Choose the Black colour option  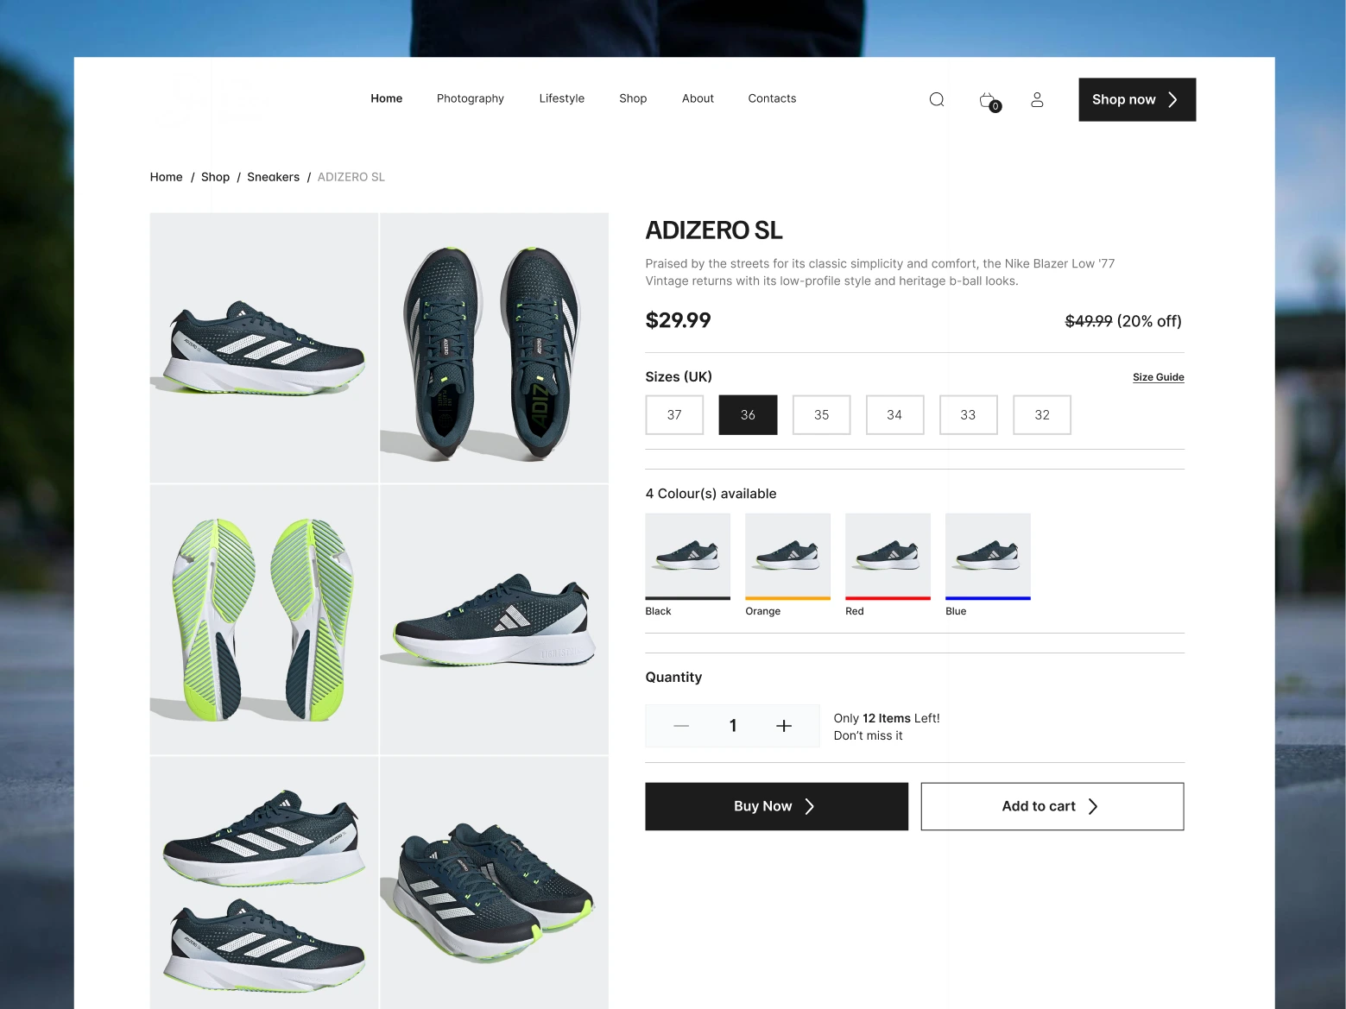[x=688, y=564]
